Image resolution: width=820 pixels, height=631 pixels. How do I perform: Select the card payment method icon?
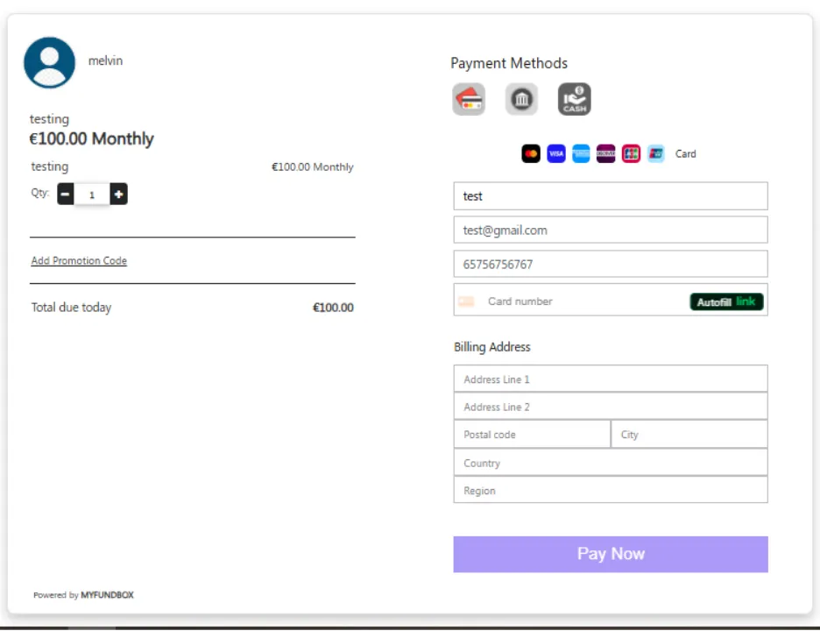[x=469, y=99]
